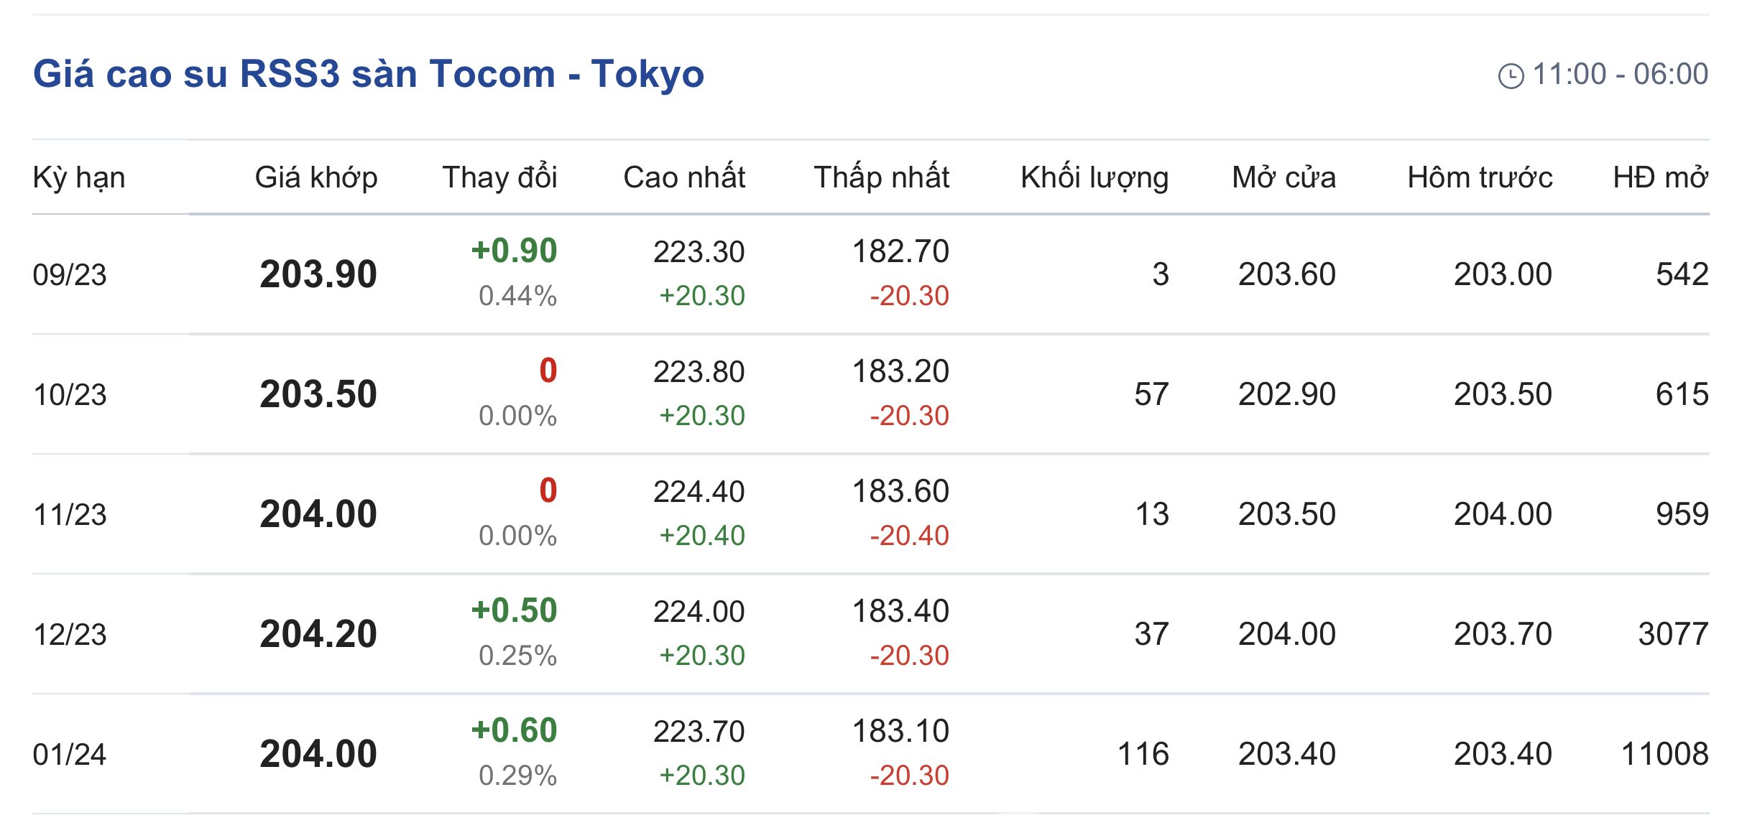Click the Giá khớp column header
The image size is (1742, 833).
[x=315, y=177]
